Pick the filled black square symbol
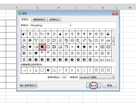 click(x=42, y=47)
